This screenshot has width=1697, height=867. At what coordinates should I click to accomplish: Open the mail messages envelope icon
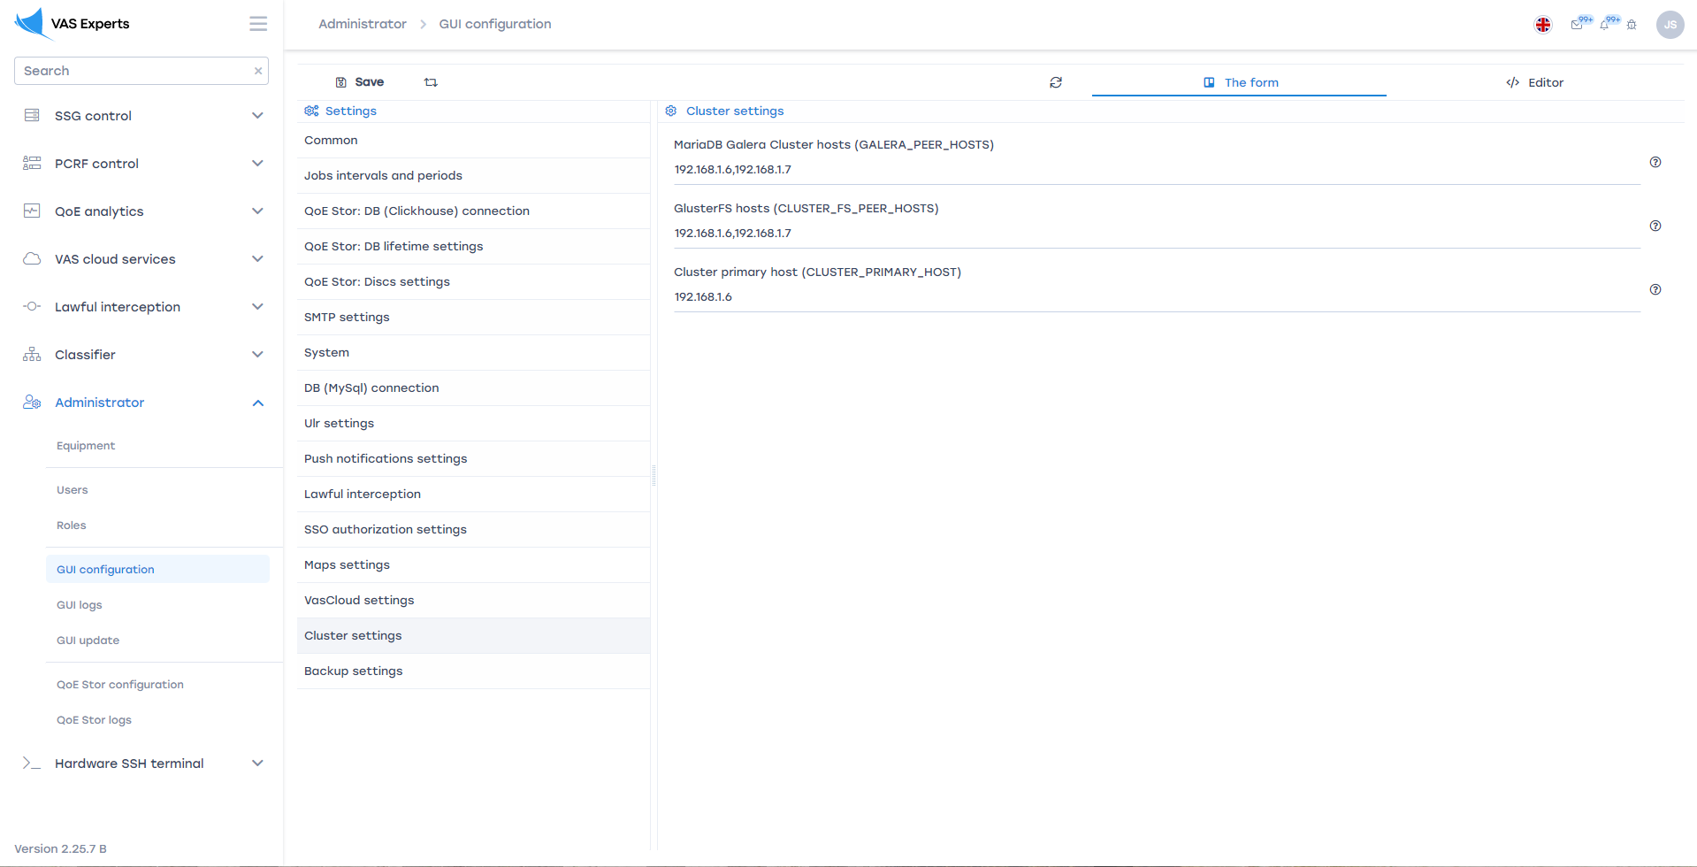1577,25
